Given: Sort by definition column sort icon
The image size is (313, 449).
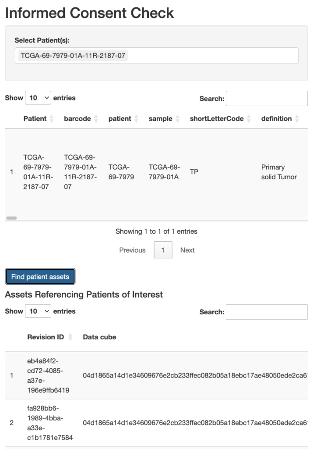Looking at the screenshot, I should pos(297,119).
